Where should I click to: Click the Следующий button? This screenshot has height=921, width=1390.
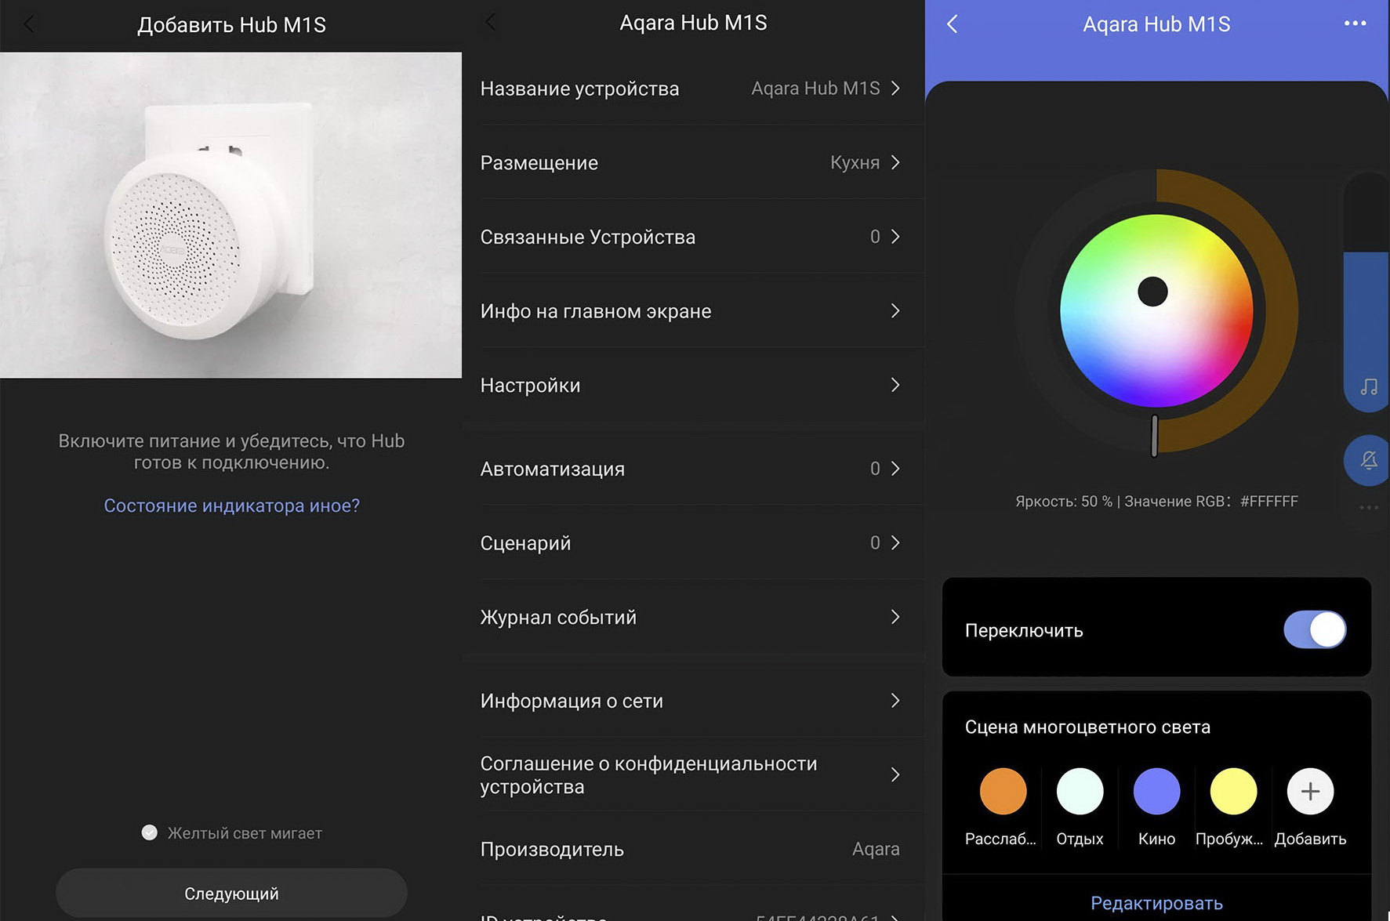point(231,893)
